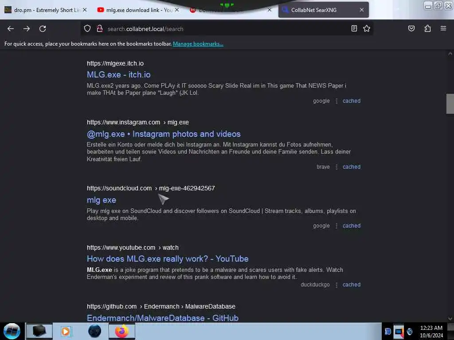Screen dimensions: 454x340
Task: Reload the current page
Action: click(x=43, y=29)
